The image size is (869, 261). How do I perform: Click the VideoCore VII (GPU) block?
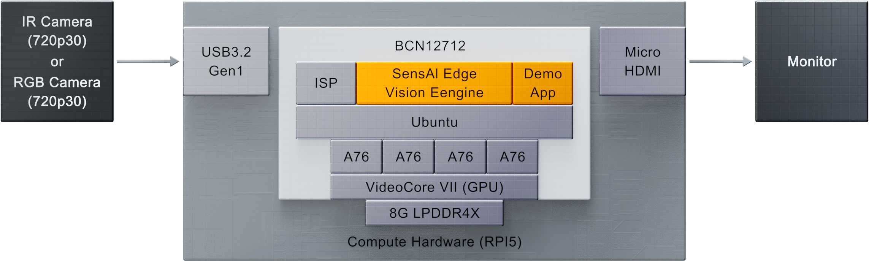[434, 187]
